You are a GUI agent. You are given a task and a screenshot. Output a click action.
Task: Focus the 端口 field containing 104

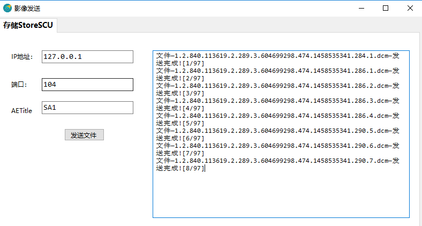pyautogui.click(x=87, y=85)
